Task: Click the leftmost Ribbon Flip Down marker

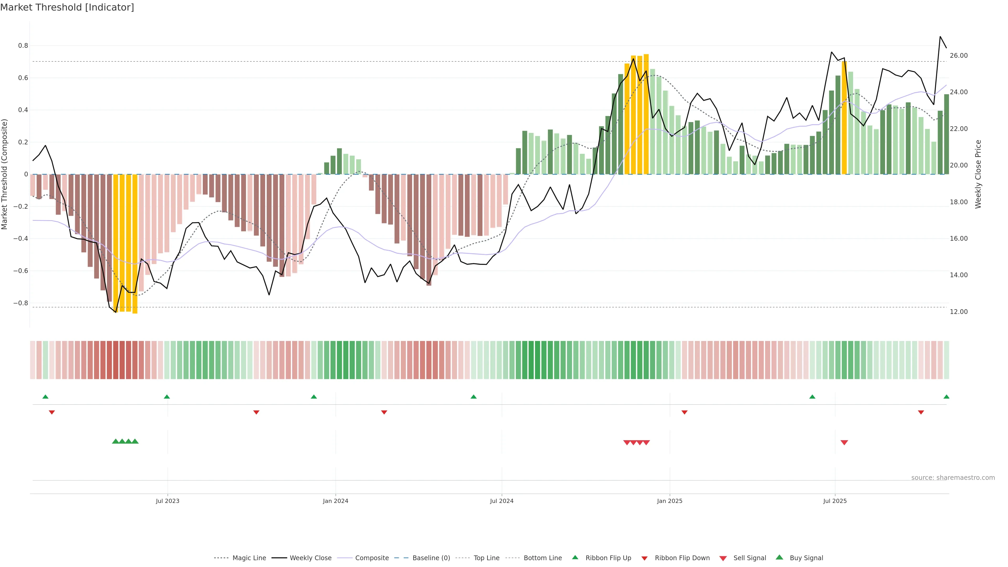Action: pyautogui.click(x=52, y=412)
